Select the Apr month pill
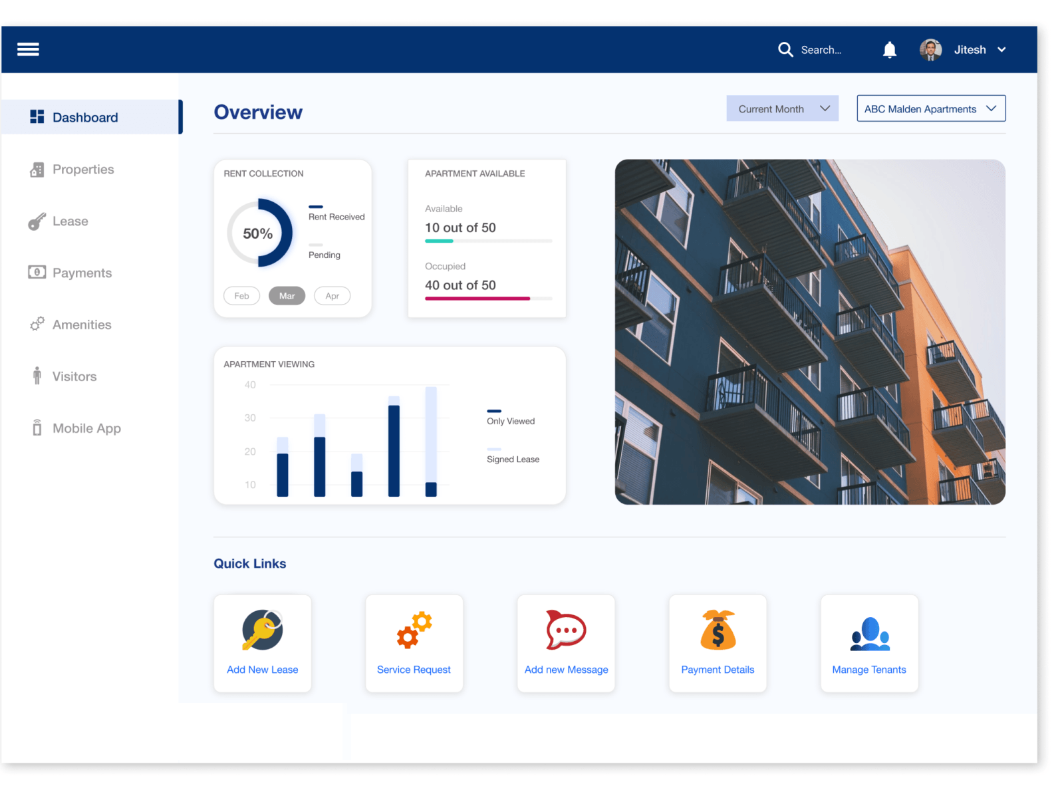This screenshot has height=790, width=1064. tap(332, 296)
